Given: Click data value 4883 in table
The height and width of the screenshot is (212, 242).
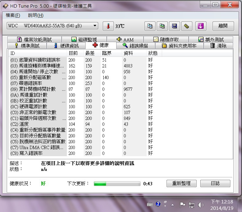Looking at the screenshot, I should pyautogui.click(x=128, y=66).
